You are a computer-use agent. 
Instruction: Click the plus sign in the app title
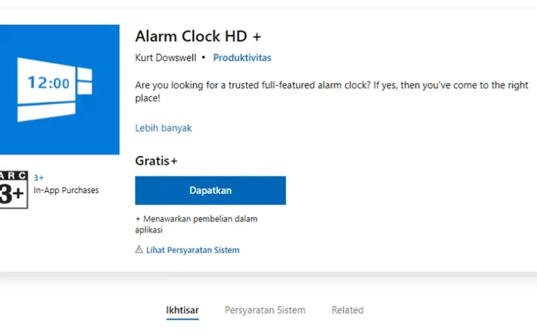257,37
